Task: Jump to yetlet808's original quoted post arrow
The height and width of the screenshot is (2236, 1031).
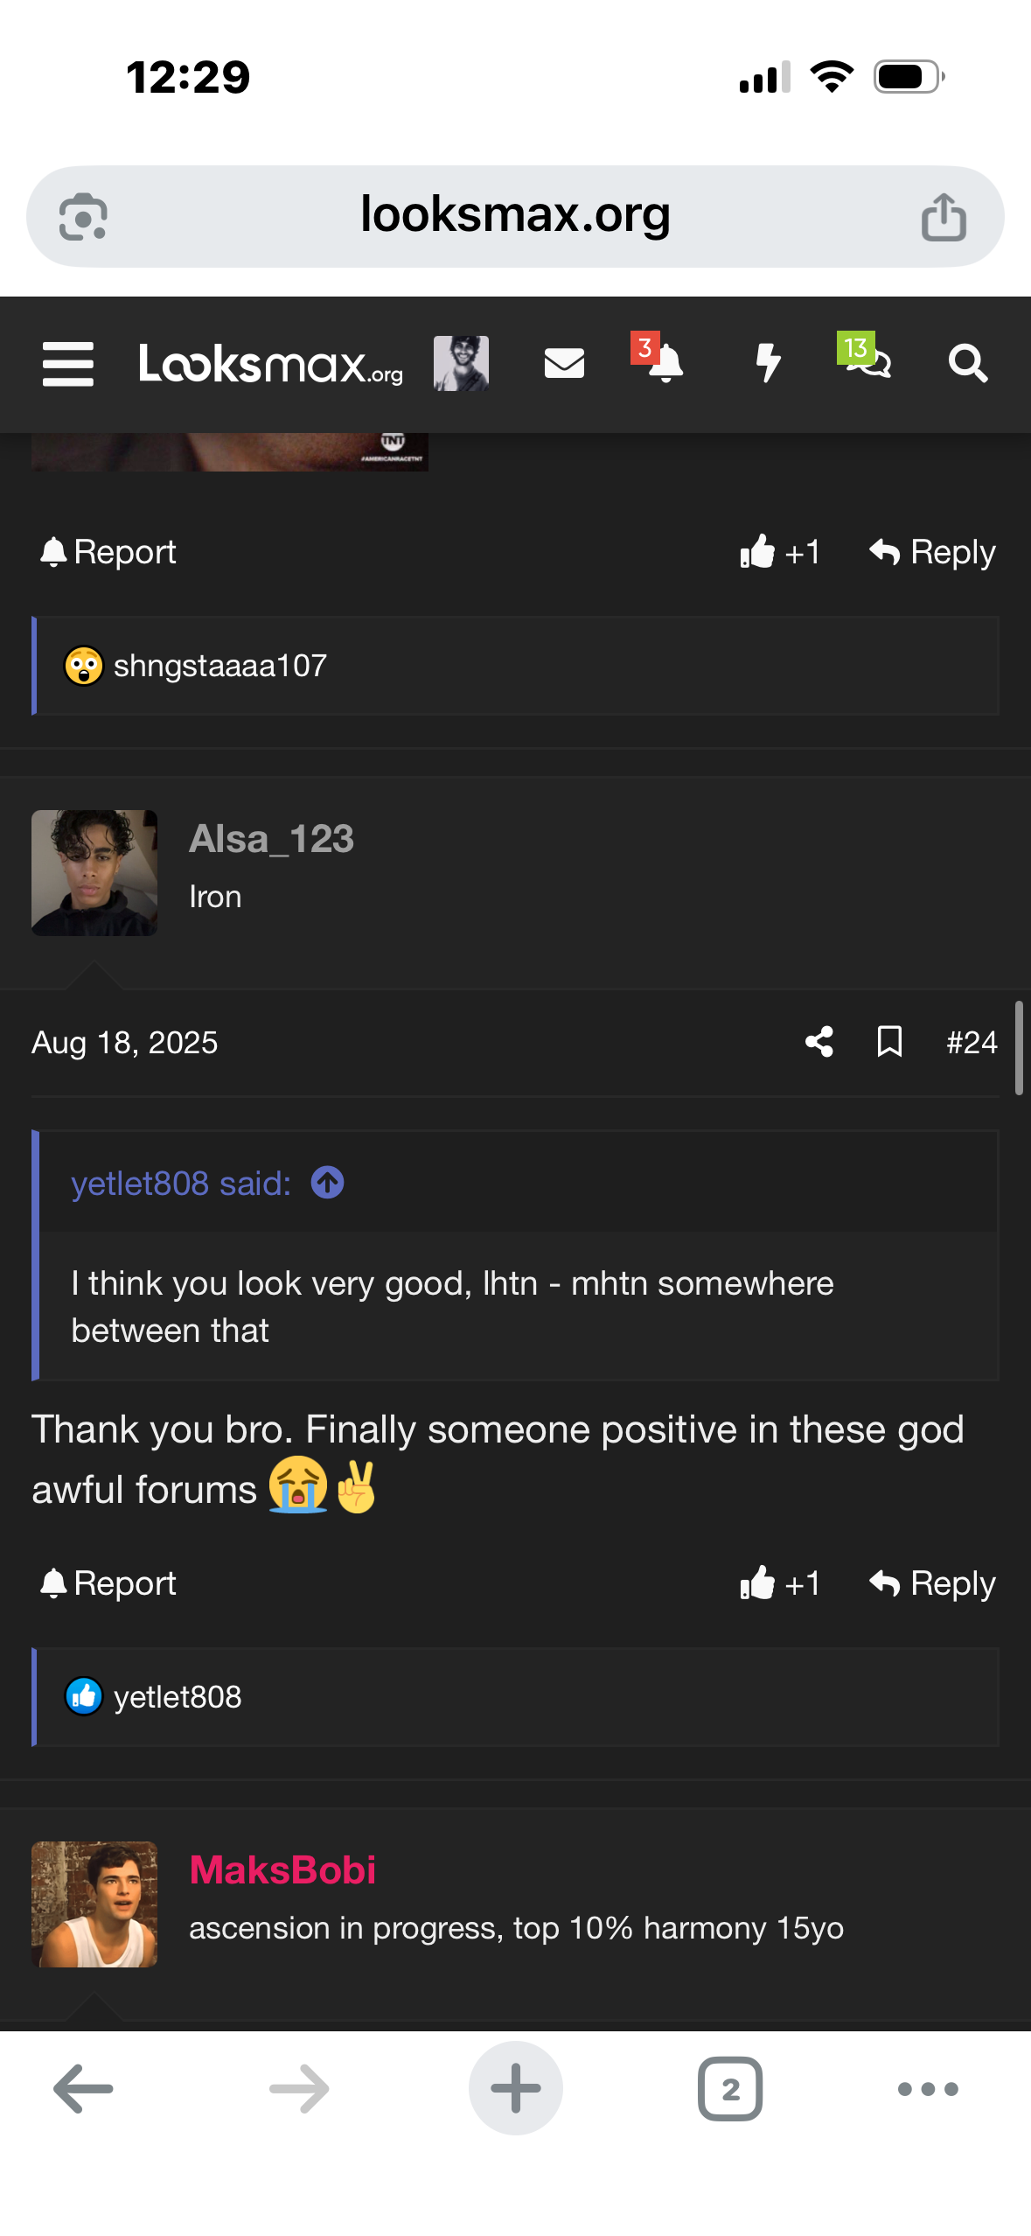Action: point(328,1183)
